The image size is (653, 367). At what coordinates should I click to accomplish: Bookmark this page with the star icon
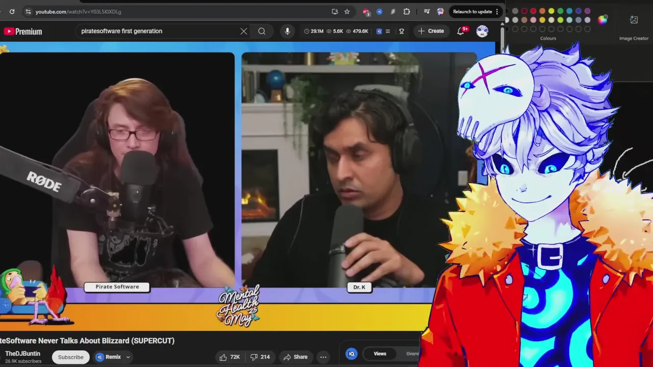pos(347,11)
